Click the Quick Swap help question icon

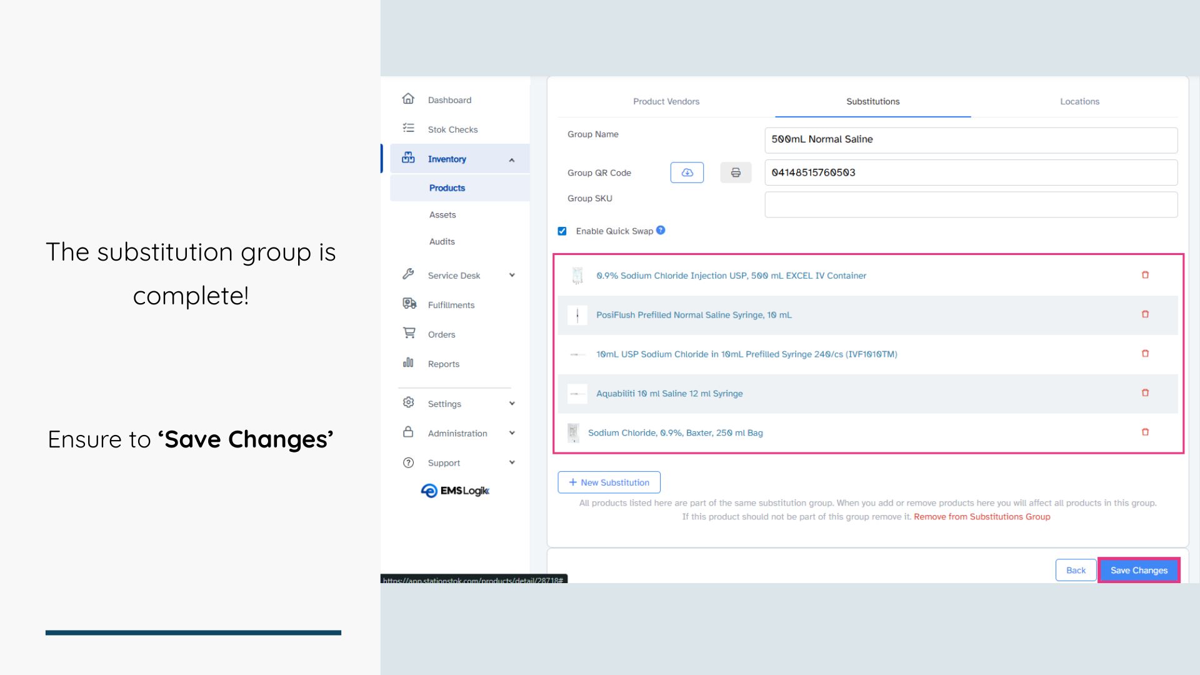661,230
